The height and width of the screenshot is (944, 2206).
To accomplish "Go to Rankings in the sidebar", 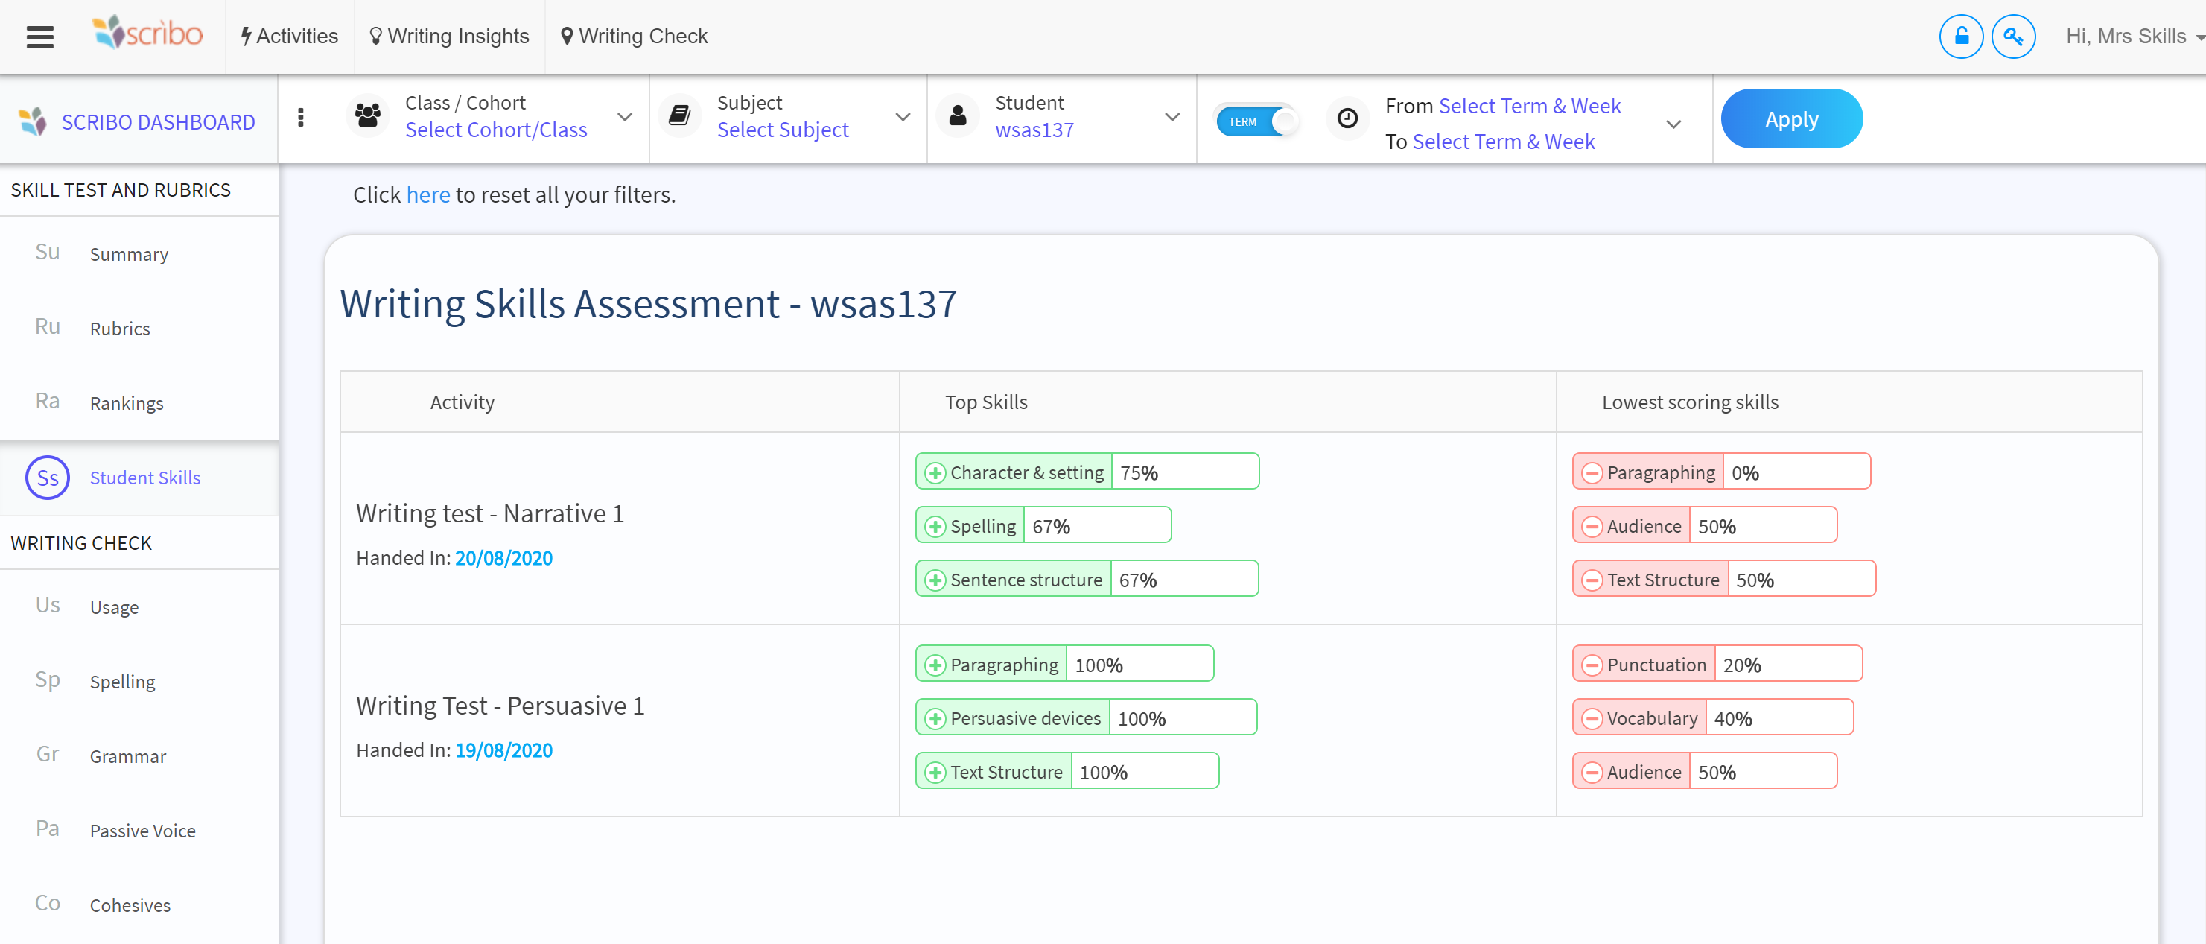I will click(x=127, y=404).
